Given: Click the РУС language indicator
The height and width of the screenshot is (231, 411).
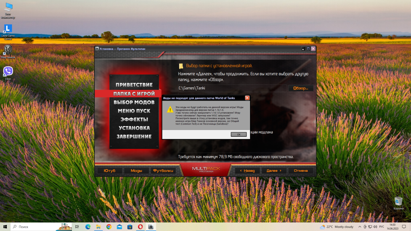Looking at the screenshot, I should pos(382,227).
